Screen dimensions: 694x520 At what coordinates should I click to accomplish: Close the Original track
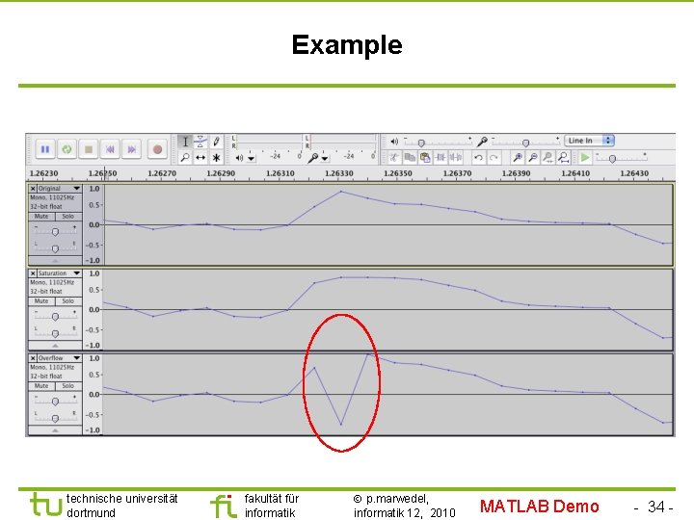tap(33, 189)
